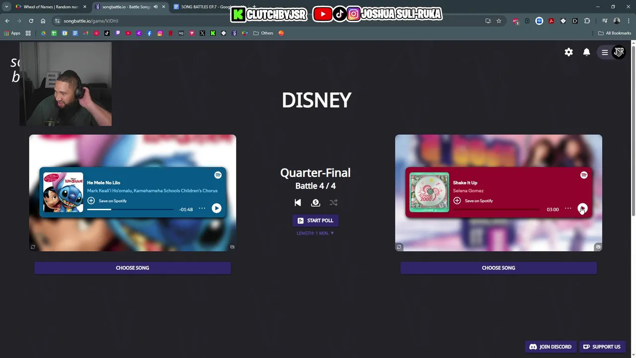Viewport: 636px width, 358px height.
Task: Open the Twitch bookmark
Action: point(118,33)
